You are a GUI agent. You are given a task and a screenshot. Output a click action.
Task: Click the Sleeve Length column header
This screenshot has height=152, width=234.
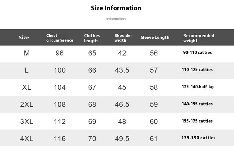[x=155, y=37]
